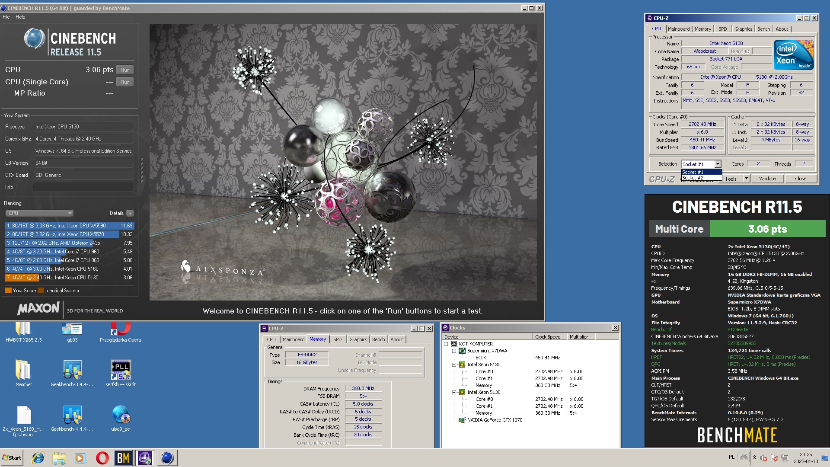Open Bench tab in CPU-Z with Xeon logo
Screen dimensions: 830x467
763,29
